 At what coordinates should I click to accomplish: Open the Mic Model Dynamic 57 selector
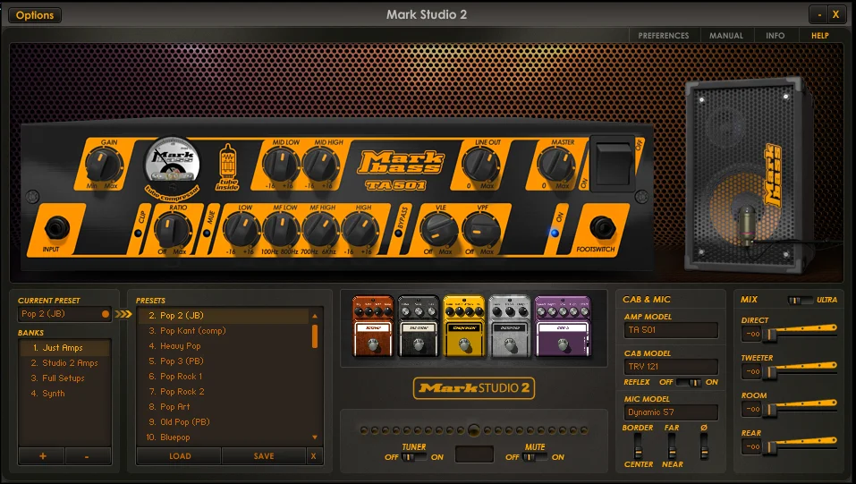pyautogui.click(x=671, y=412)
